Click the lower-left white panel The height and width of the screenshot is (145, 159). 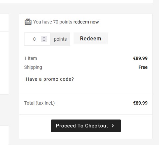(x=4, y=135)
